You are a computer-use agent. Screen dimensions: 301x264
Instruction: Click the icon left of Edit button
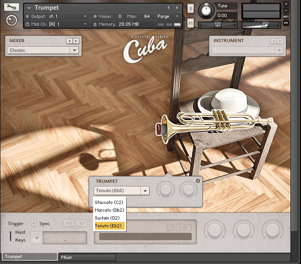[170, 228]
